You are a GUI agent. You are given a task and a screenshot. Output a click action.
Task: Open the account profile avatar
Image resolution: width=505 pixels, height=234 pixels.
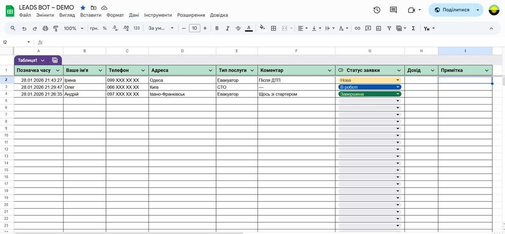pos(494,10)
